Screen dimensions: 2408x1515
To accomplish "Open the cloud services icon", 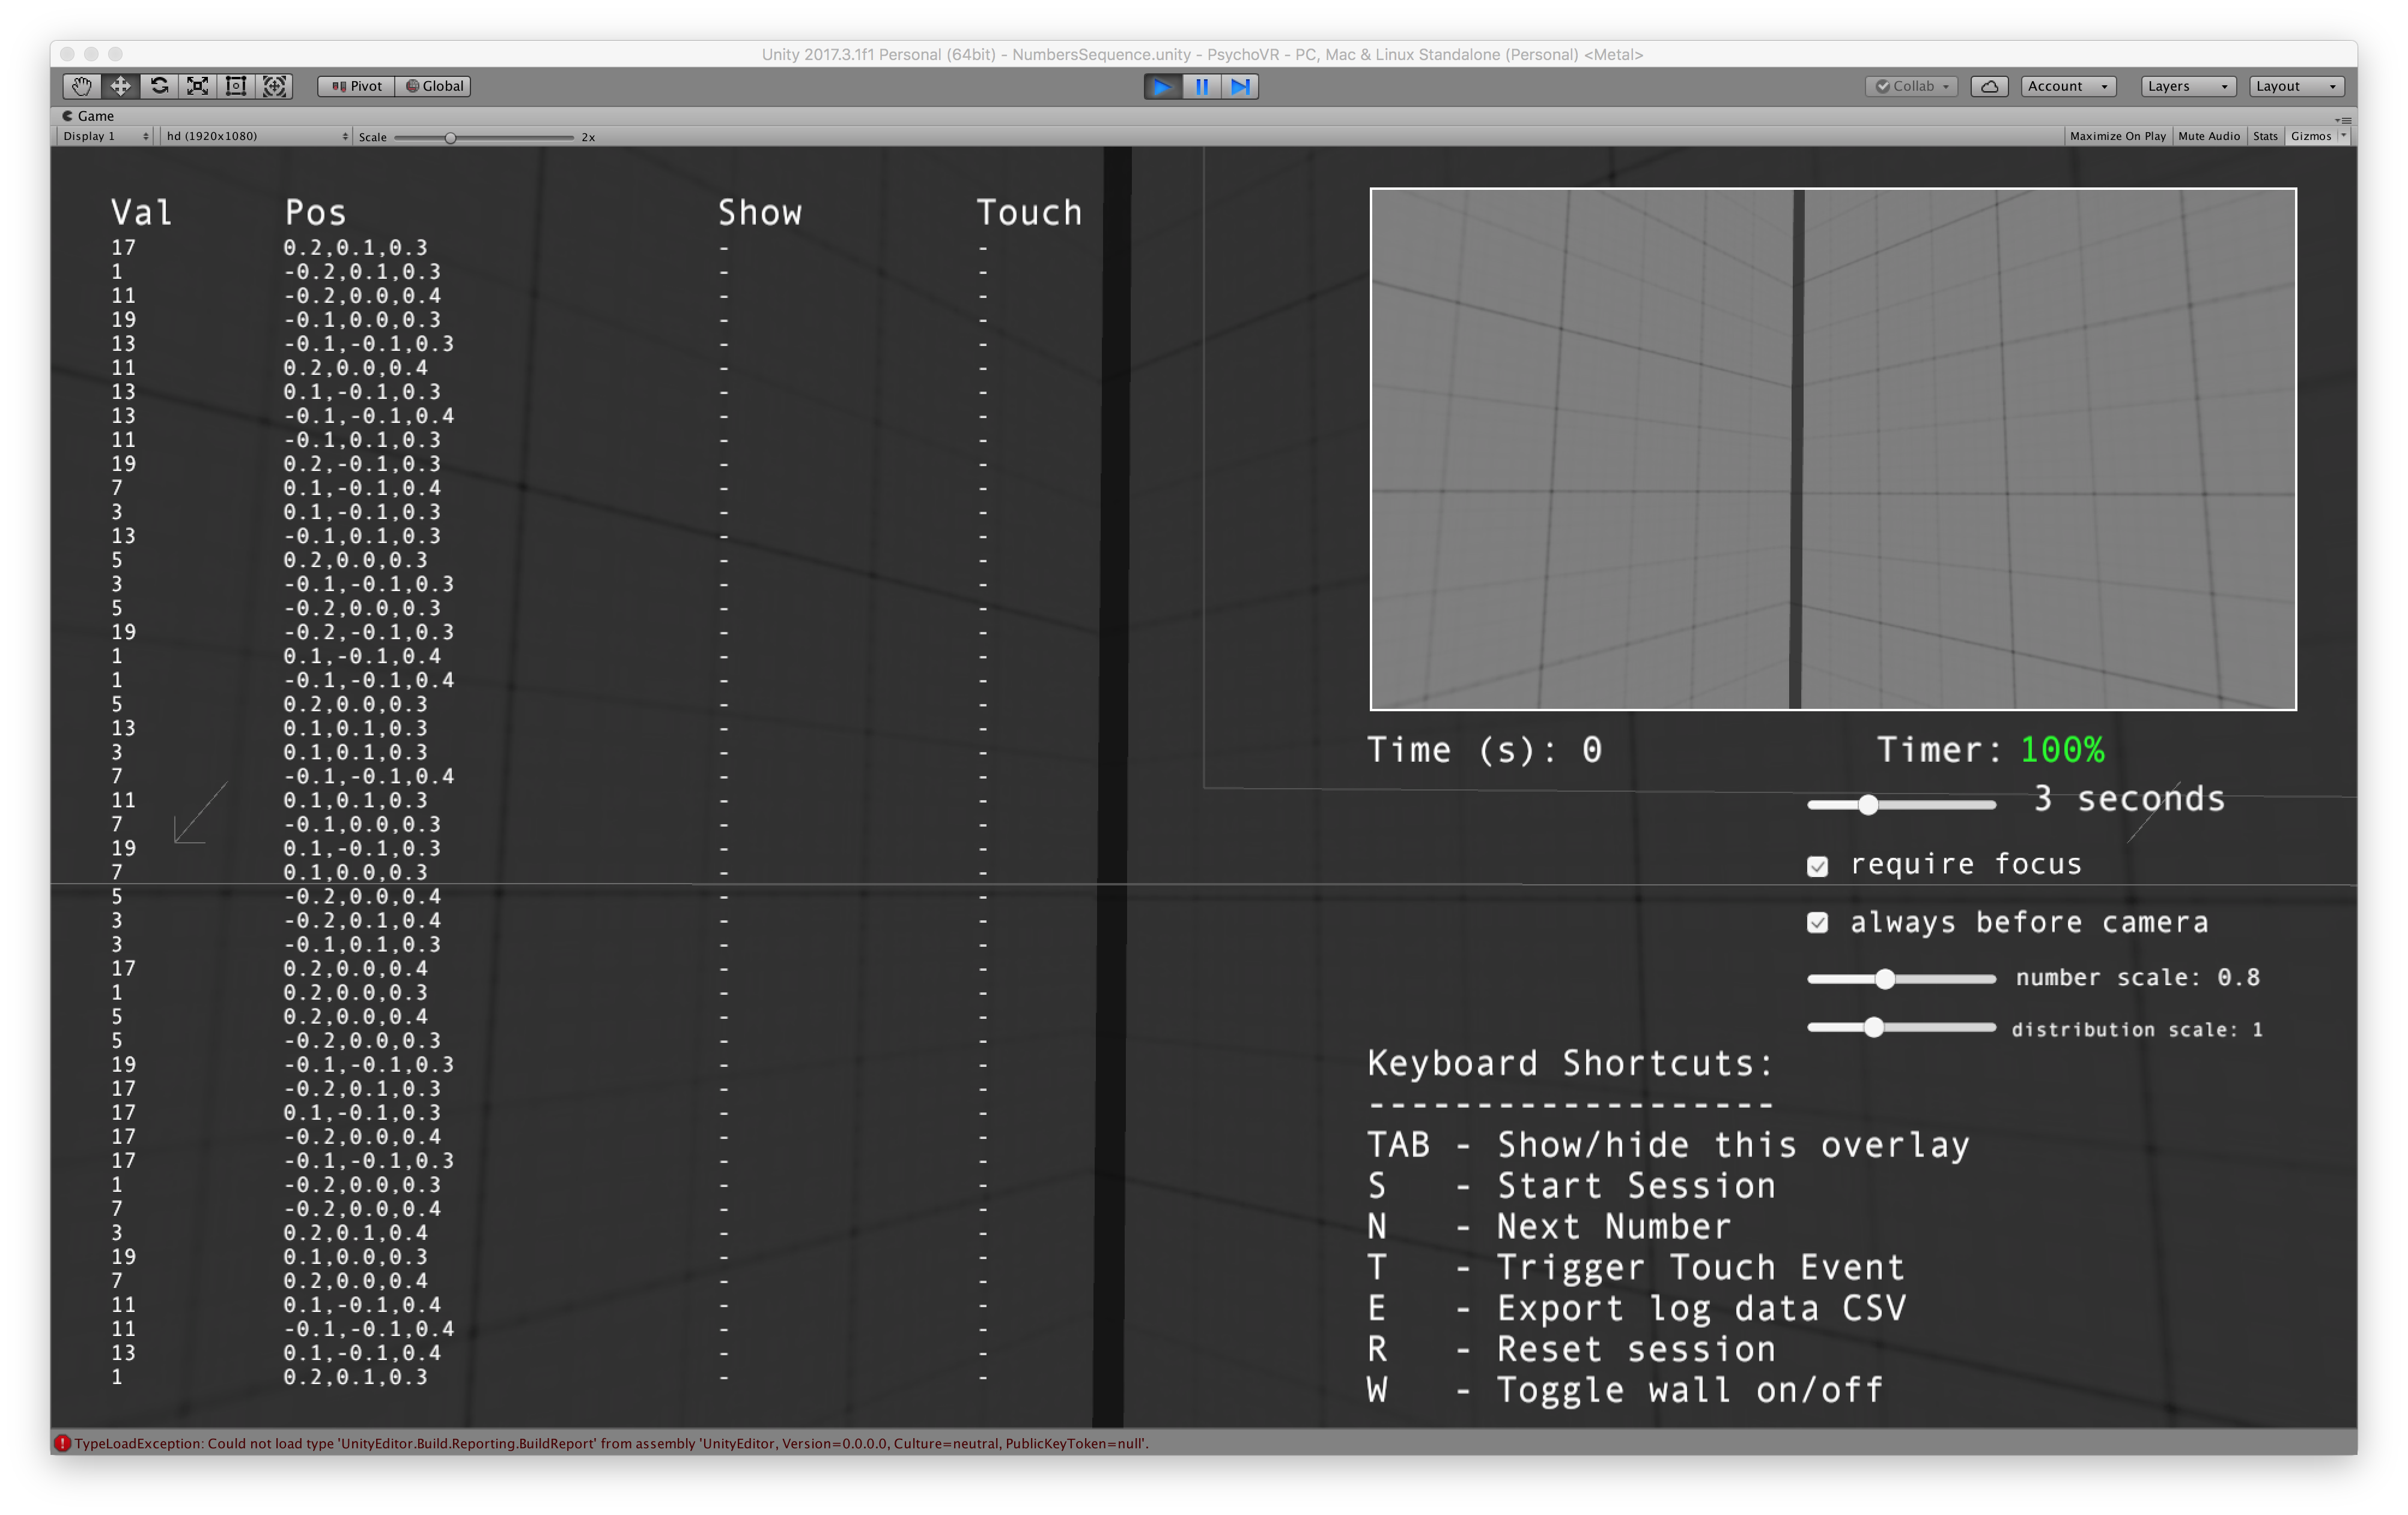I will point(1989,86).
